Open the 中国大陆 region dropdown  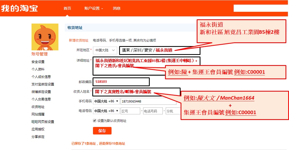tap(105, 50)
